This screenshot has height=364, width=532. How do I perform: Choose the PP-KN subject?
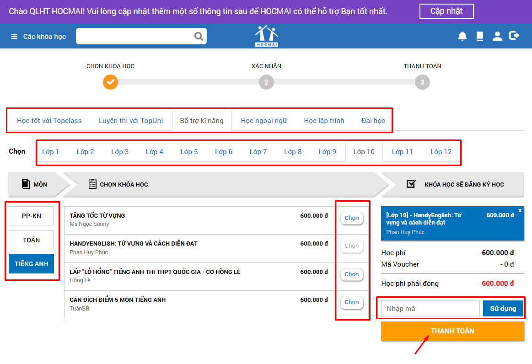(x=31, y=216)
